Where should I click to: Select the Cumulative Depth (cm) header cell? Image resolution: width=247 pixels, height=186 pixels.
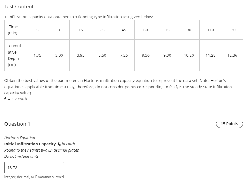point(14,55)
